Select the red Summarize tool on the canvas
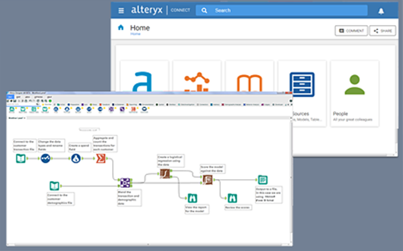 coord(101,159)
